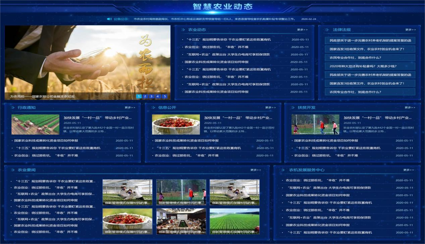Click the arrow icon beside 信息公开 title
The width and height of the screenshot is (425, 244).
click(153, 108)
